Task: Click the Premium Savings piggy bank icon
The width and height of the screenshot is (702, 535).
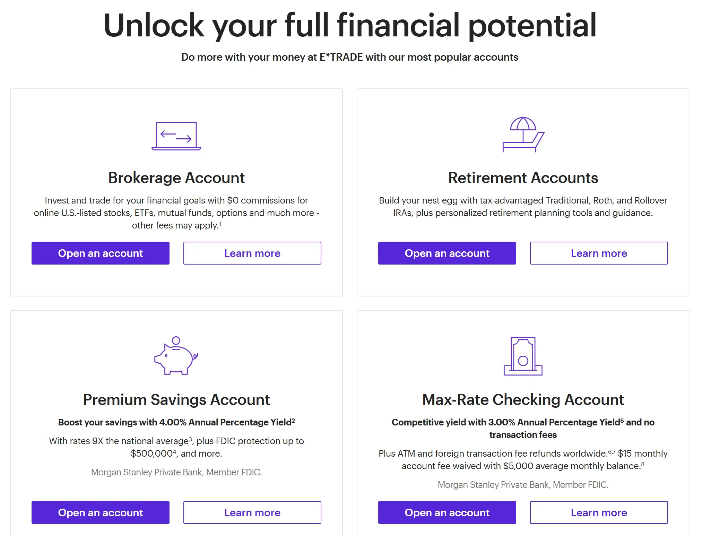Action: [176, 355]
